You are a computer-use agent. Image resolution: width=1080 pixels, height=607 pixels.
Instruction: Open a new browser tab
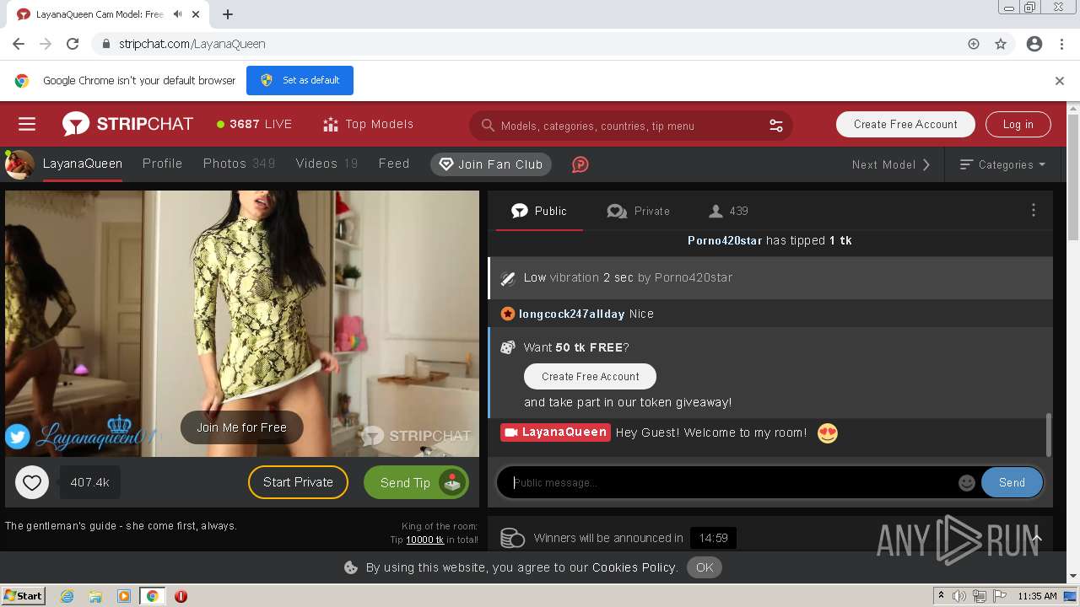click(228, 14)
